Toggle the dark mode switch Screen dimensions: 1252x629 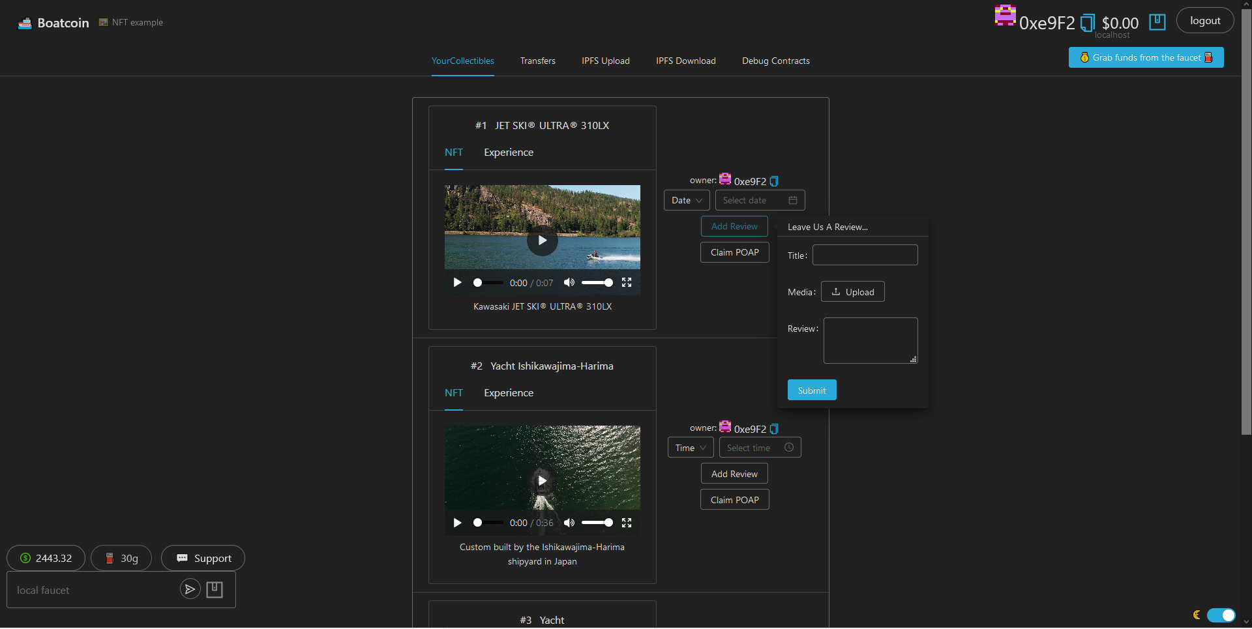1221,615
